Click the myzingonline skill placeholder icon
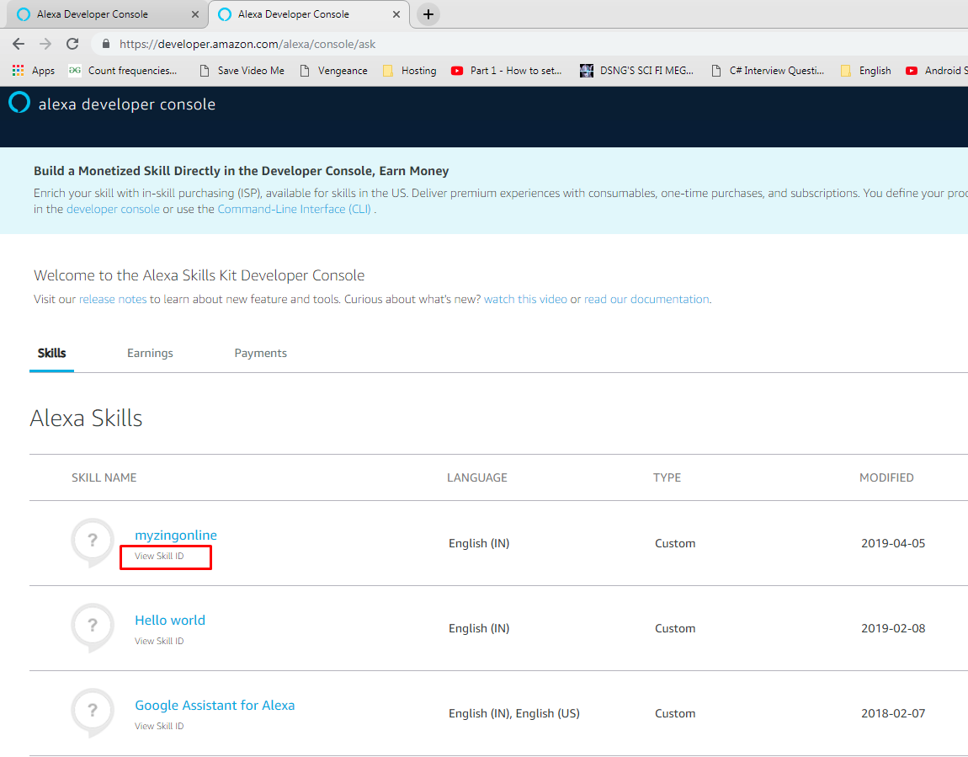This screenshot has height=757, width=968. point(93,542)
